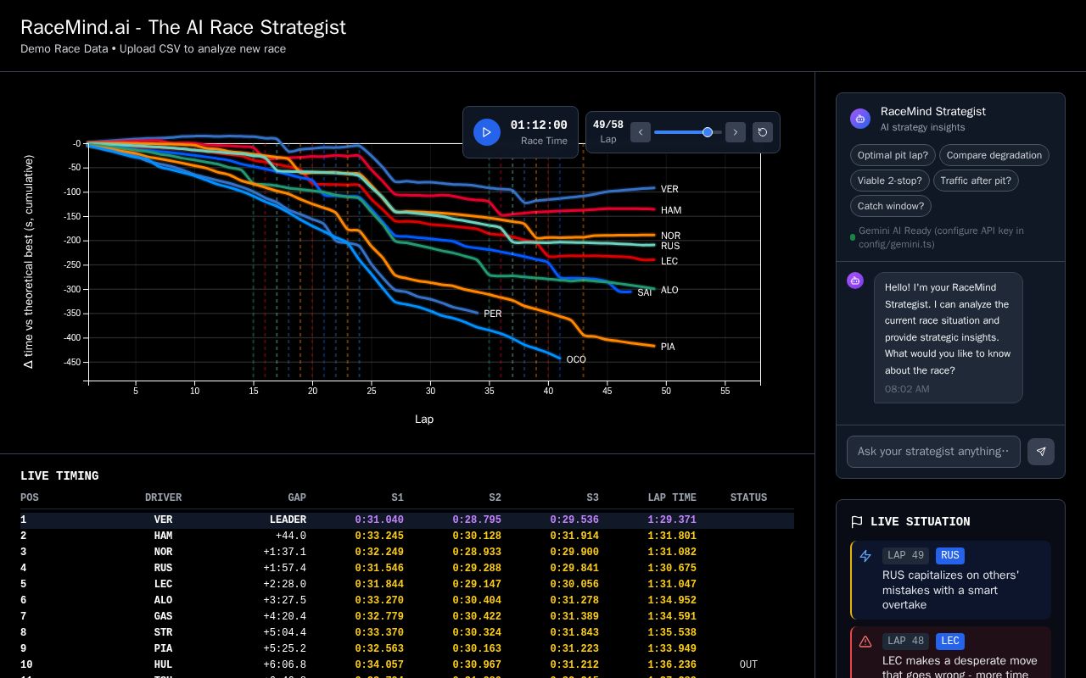Click the LAP 48 badge
This screenshot has width=1086, height=678.
tap(905, 641)
